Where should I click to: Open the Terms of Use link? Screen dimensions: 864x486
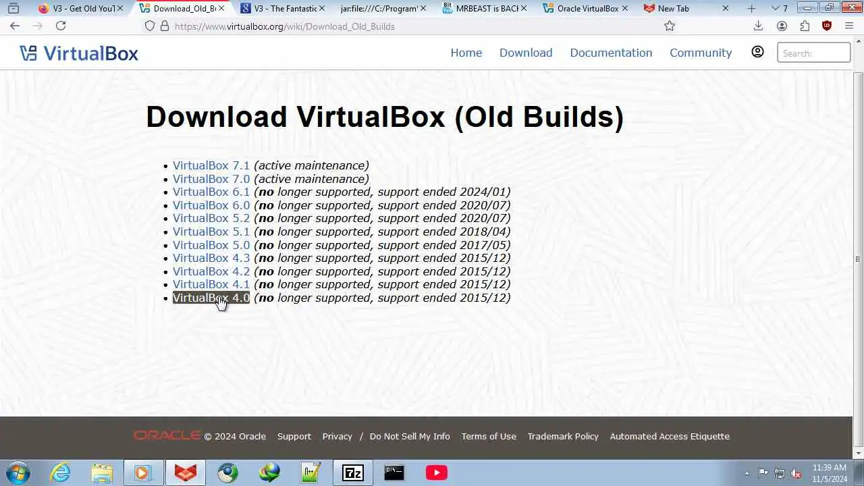coord(489,436)
